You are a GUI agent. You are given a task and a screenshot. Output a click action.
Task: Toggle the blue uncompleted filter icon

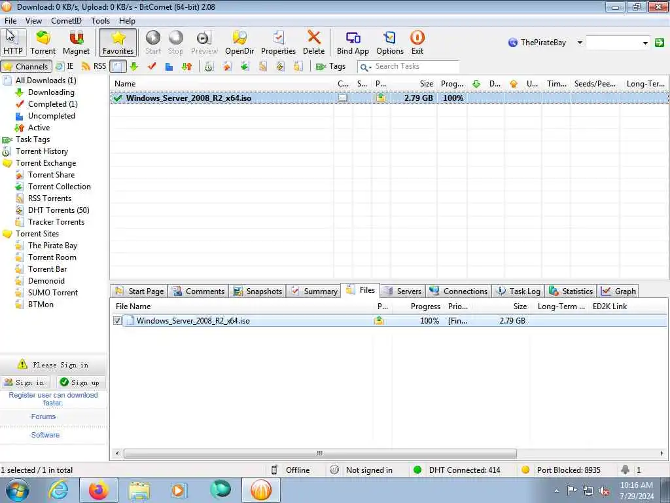[x=169, y=66]
